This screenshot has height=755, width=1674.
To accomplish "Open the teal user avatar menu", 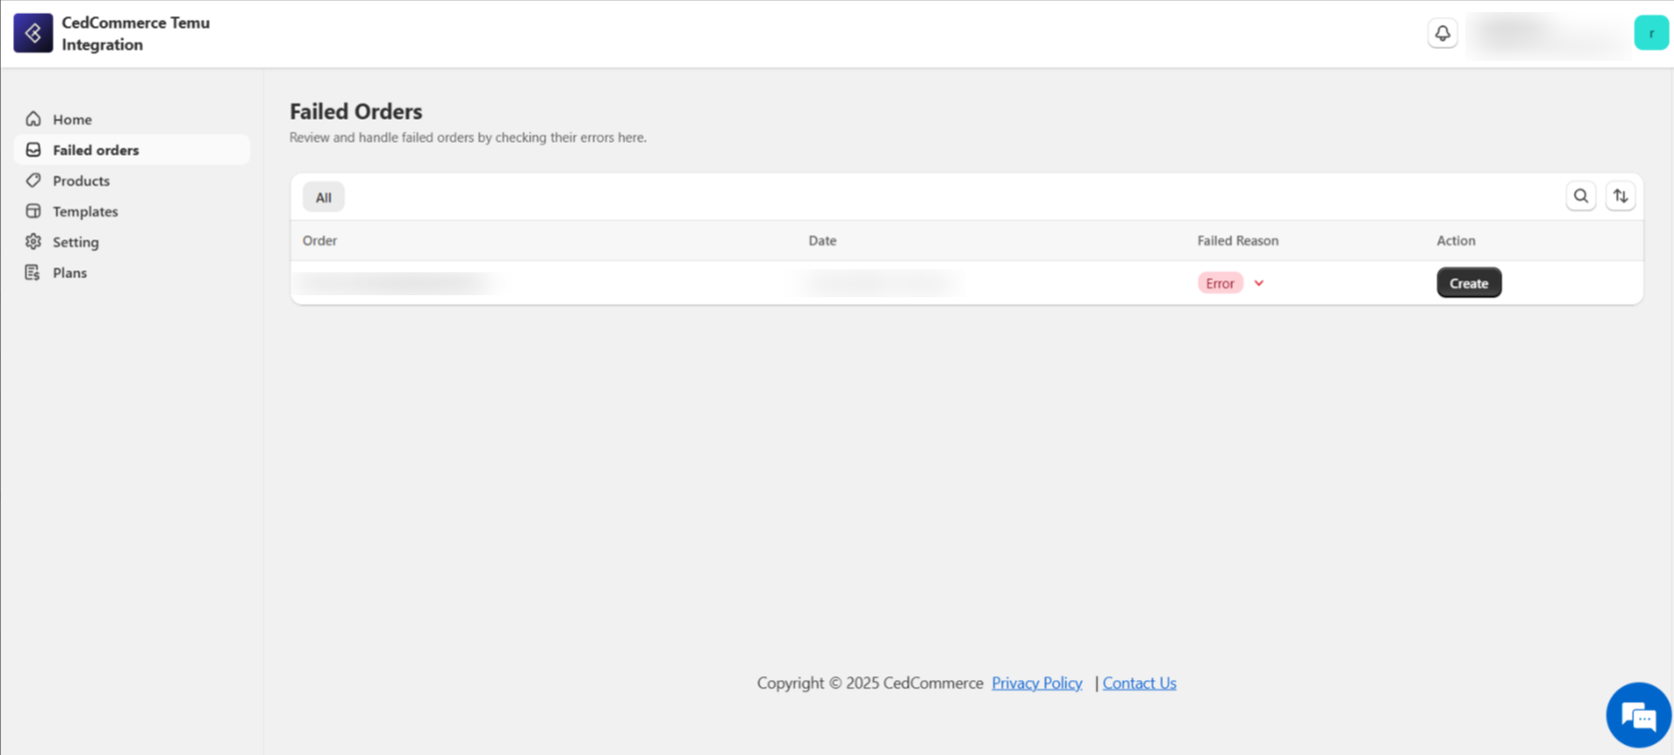I will coord(1651,33).
